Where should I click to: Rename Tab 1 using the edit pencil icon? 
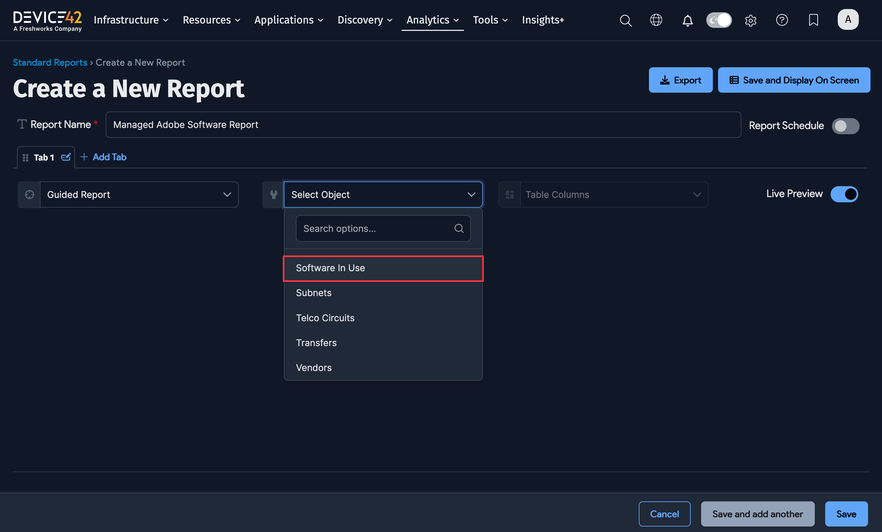pos(66,157)
